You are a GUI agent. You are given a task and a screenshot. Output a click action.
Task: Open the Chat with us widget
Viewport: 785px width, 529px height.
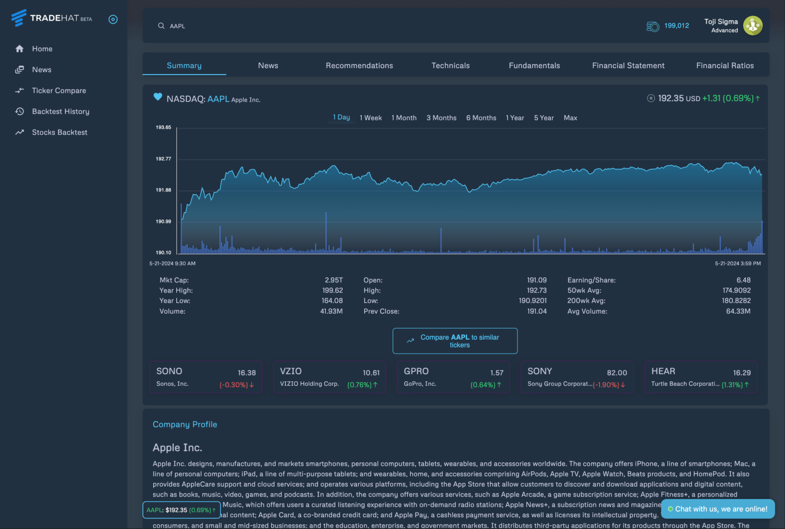point(717,509)
